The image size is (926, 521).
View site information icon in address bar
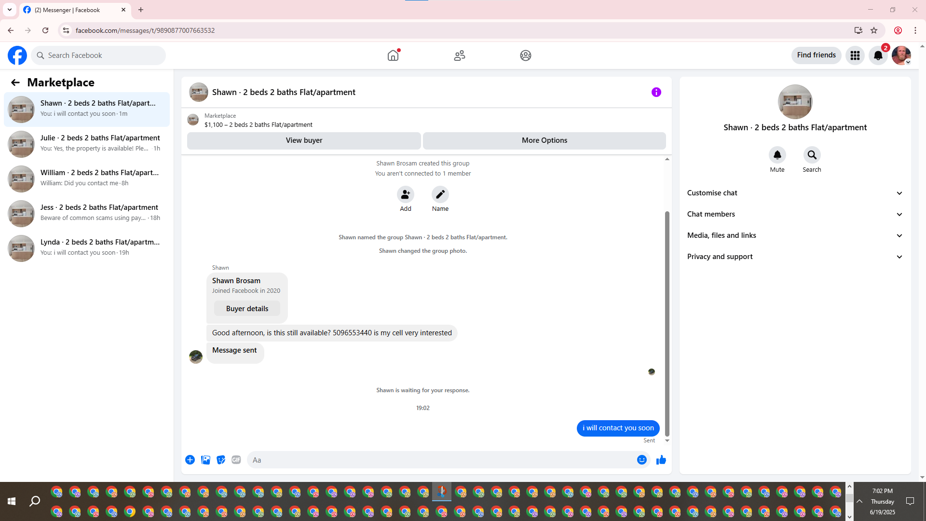[66, 30]
